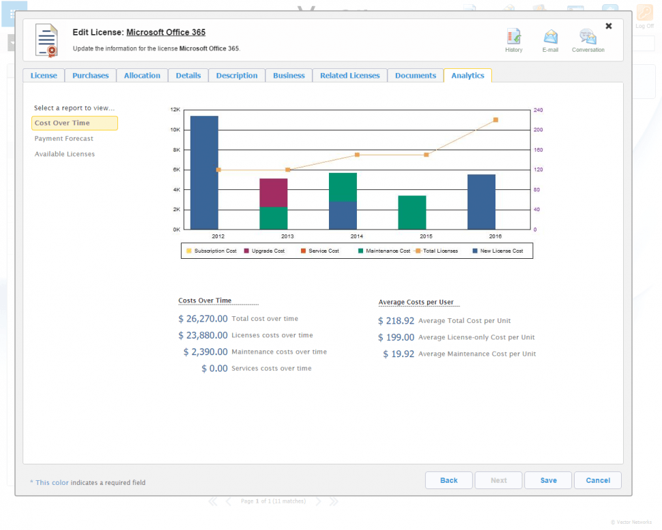The height and width of the screenshot is (530, 662).
Task: Click the Service Cost legend swatch
Action: click(x=303, y=251)
